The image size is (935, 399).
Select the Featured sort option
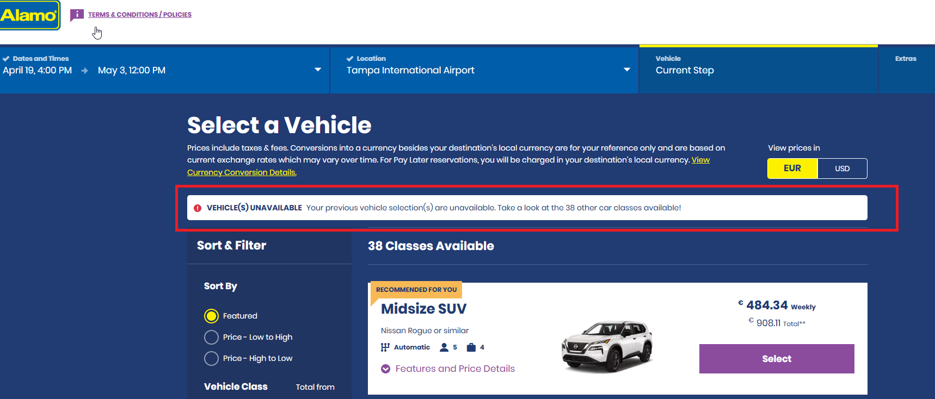point(211,316)
